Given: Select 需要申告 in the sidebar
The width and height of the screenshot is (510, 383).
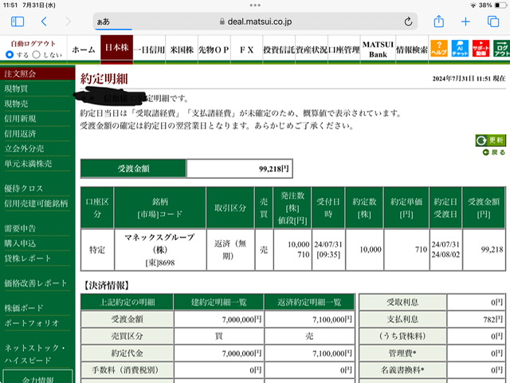Looking at the screenshot, I should coord(20,228).
